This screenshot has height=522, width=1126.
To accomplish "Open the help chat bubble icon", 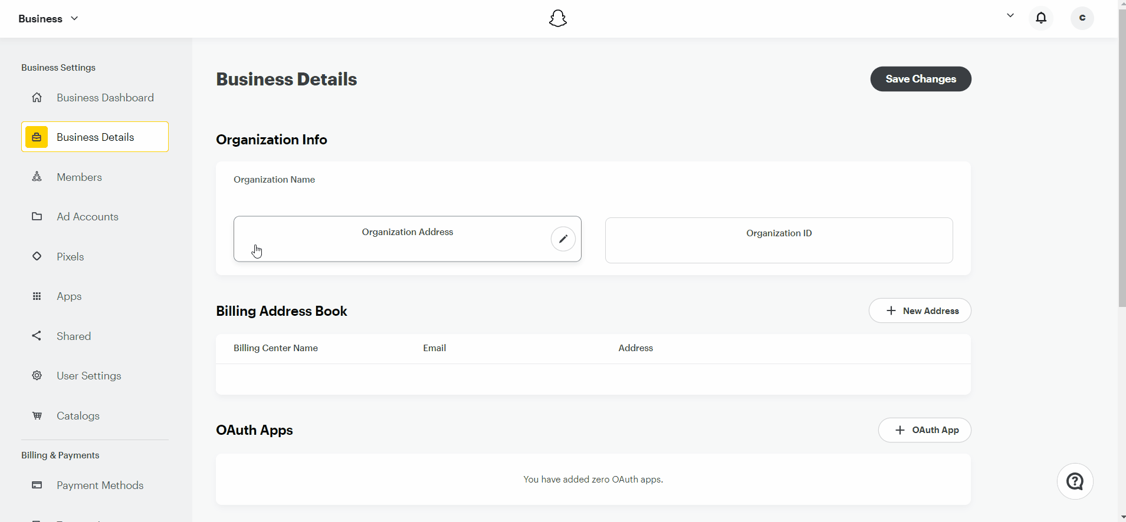I will click(1075, 481).
